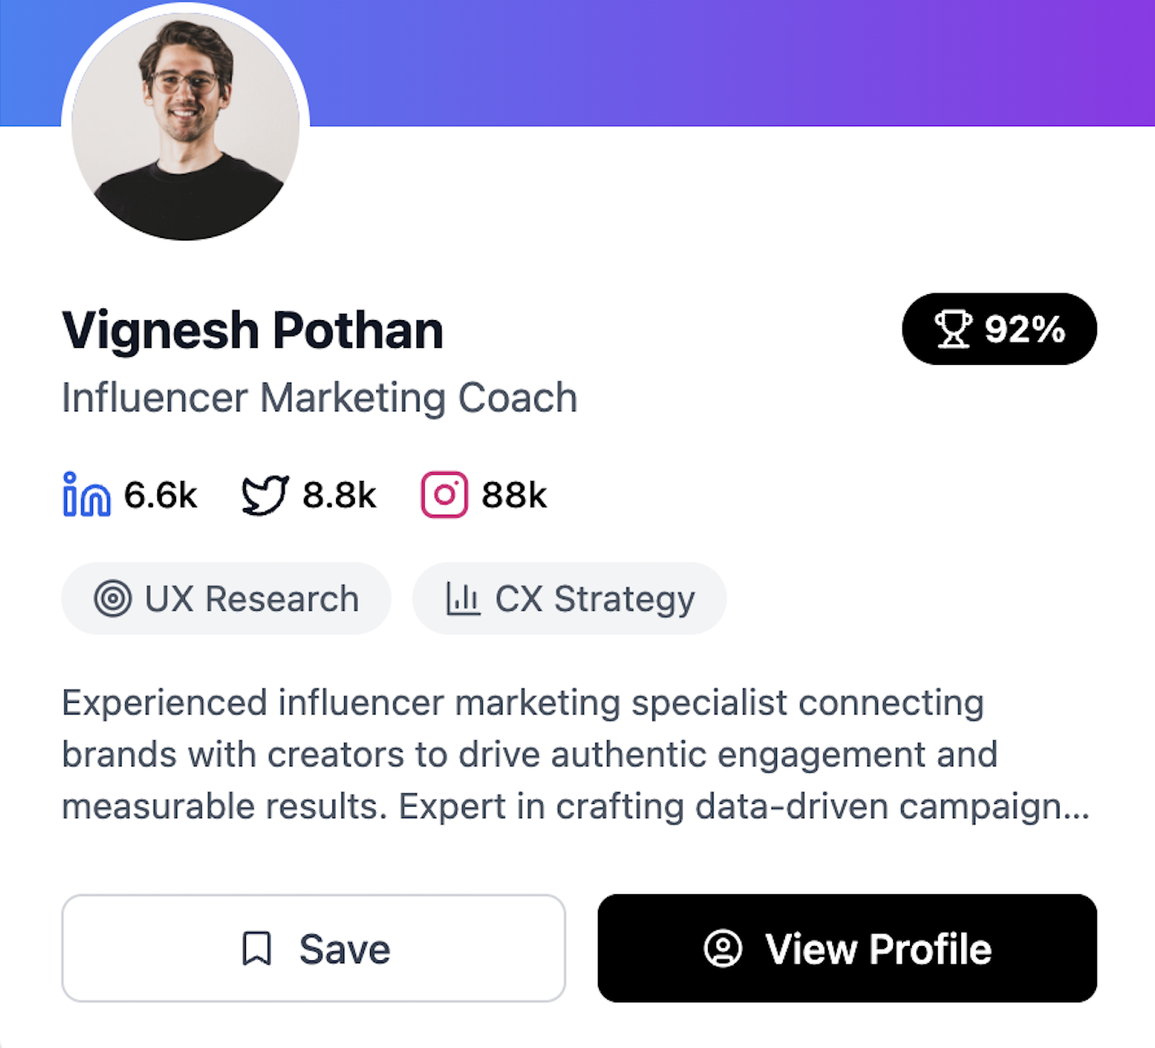Click the target icon beside UX Research

click(x=113, y=598)
